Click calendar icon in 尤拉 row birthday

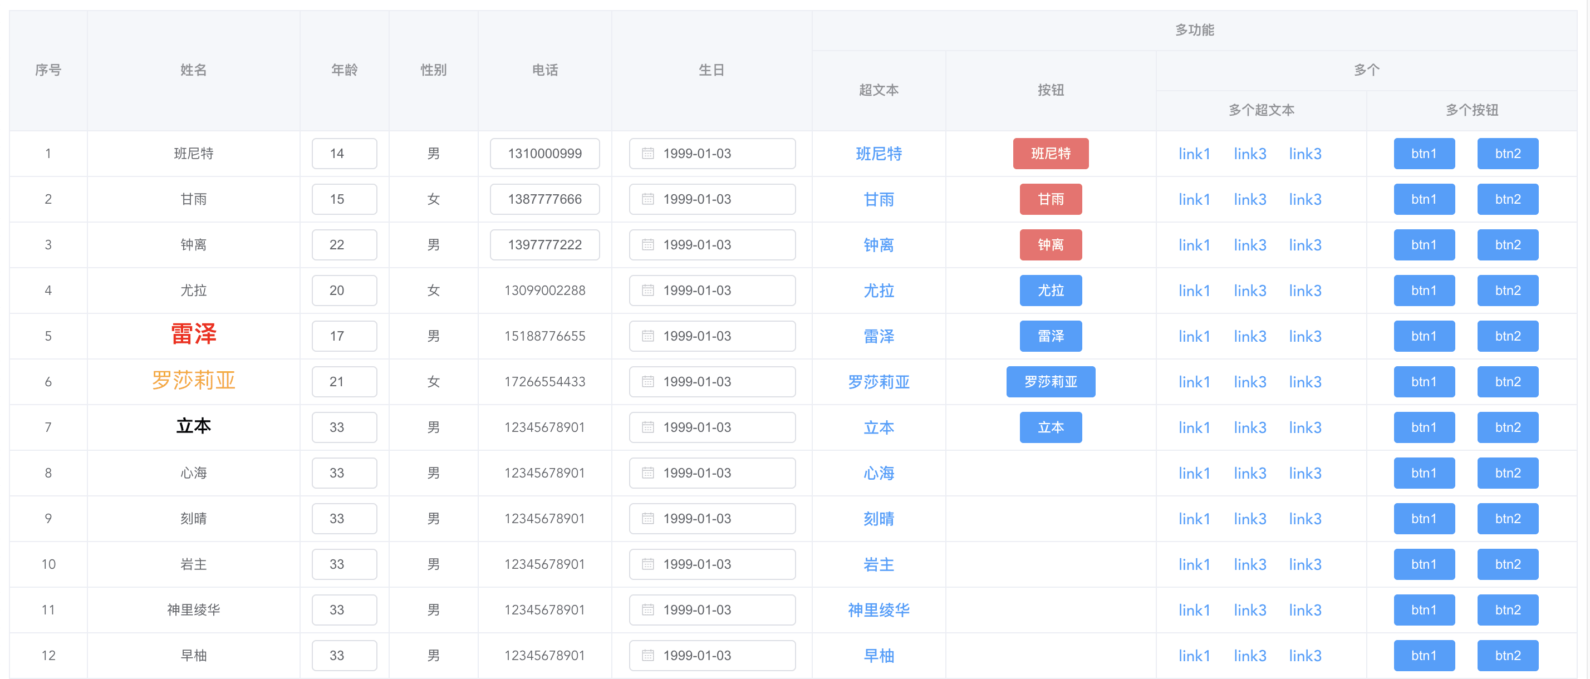[647, 291]
